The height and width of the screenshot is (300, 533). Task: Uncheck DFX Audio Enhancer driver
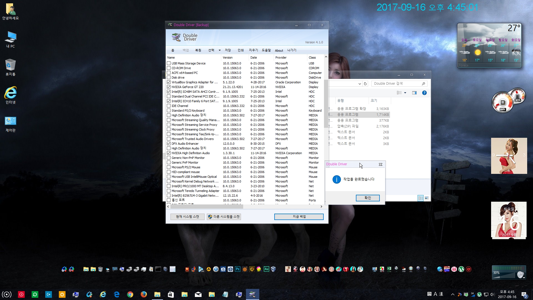[x=169, y=144]
